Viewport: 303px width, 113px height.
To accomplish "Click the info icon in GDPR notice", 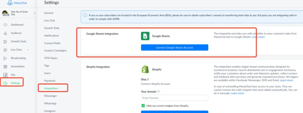I will tap(85, 15).
